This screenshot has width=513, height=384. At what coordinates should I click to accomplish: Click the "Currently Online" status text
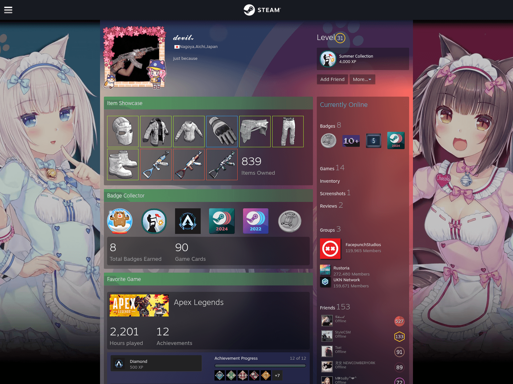(x=344, y=105)
